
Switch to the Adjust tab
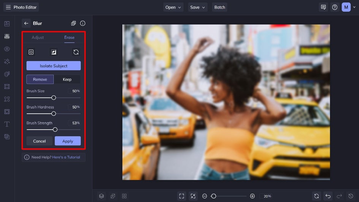point(38,38)
